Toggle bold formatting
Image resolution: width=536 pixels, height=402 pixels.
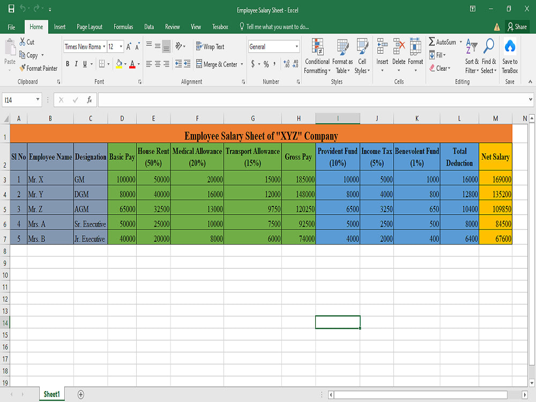point(67,64)
